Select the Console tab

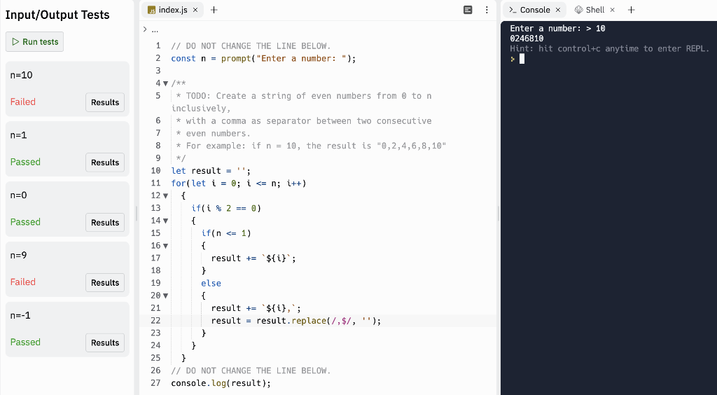click(534, 10)
